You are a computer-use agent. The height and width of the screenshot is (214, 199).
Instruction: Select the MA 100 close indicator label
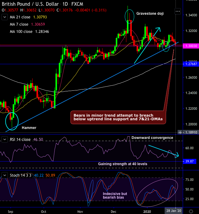[x=21, y=32]
